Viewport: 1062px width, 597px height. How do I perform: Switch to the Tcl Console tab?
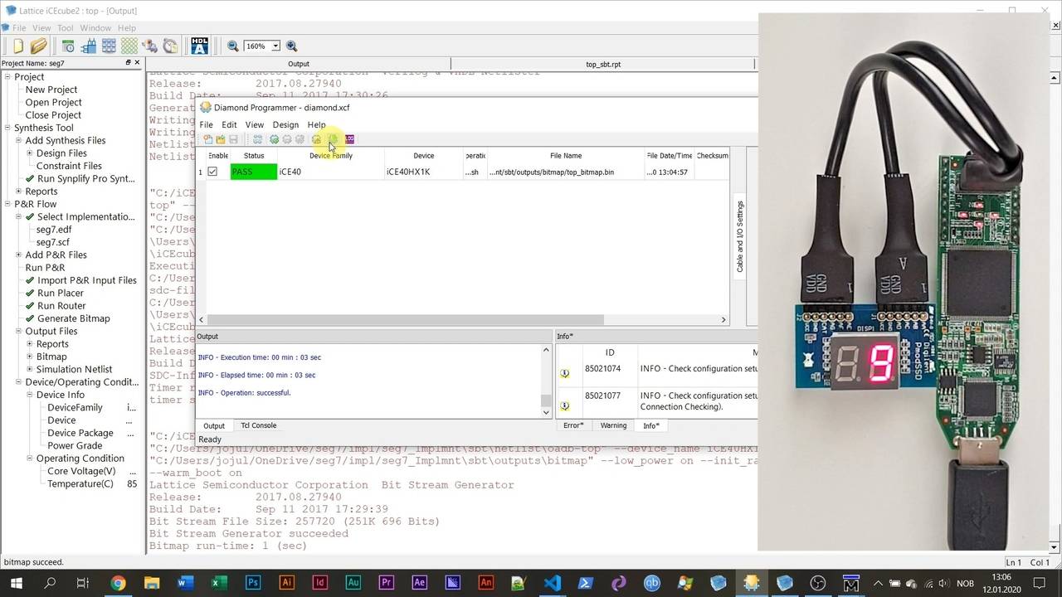pos(258,425)
